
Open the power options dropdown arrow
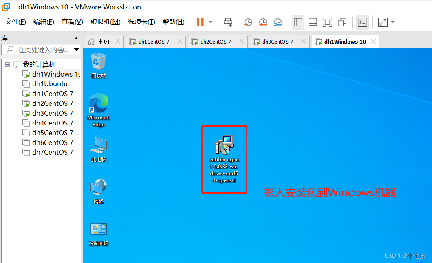tap(210, 22)
